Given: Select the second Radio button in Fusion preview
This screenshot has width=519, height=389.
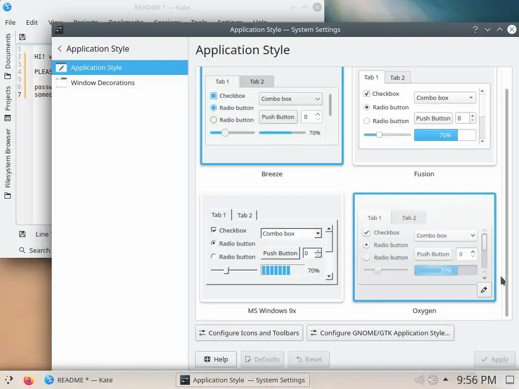Looking at the screenshot, I should (x=367, y=121).
